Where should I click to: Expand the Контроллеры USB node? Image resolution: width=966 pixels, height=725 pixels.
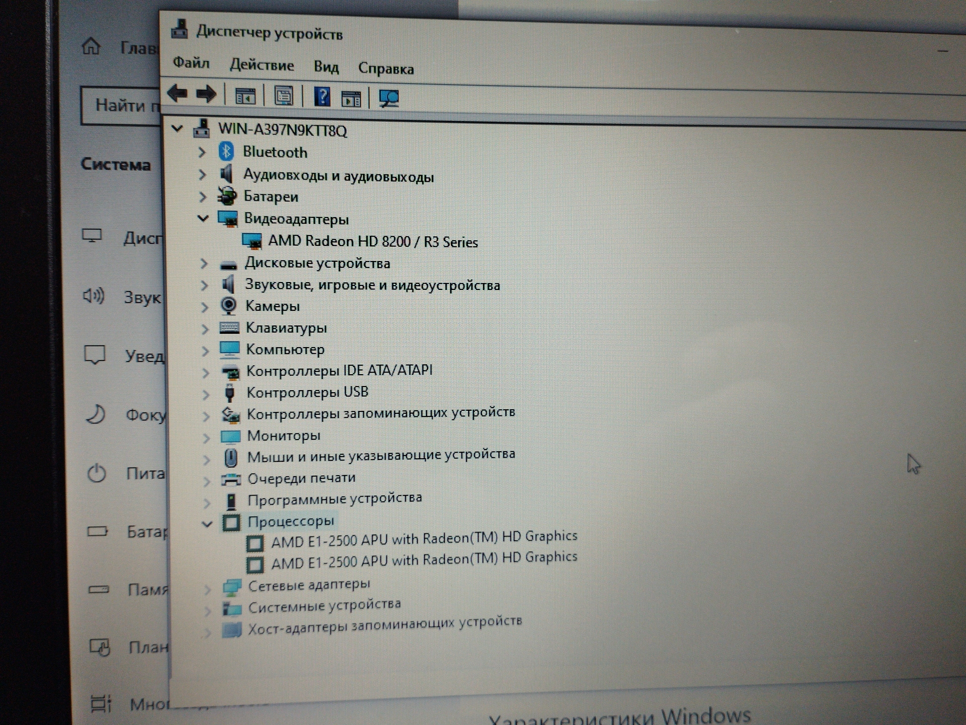point(205,394)
